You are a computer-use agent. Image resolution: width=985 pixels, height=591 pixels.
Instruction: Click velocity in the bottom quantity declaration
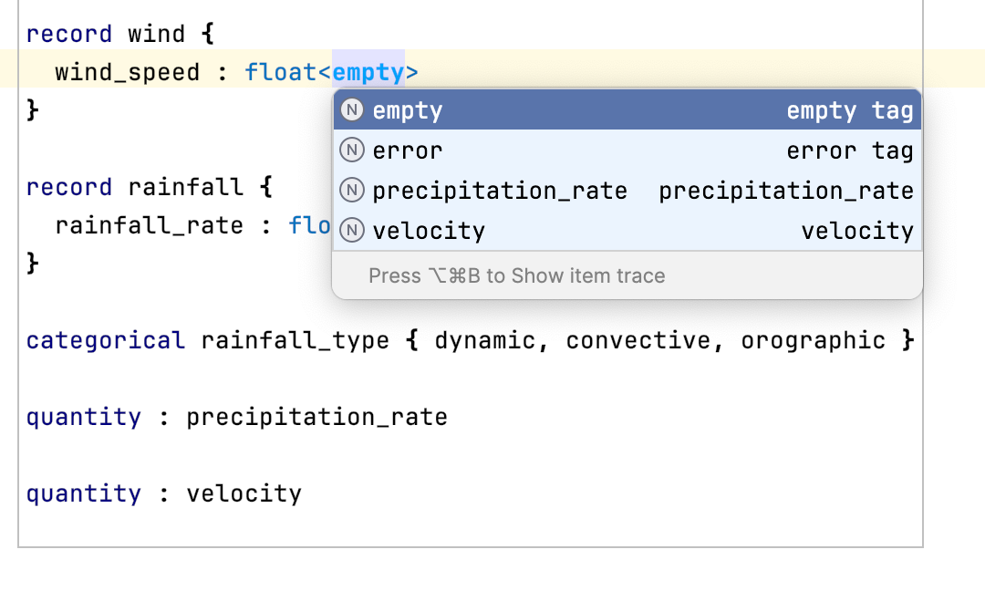click(244, 493)
